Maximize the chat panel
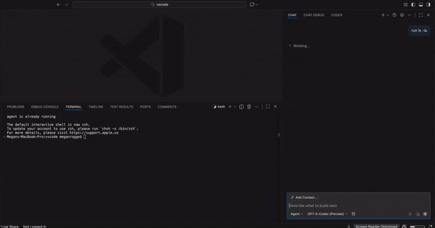The width and height of the screenshot is (435, 228). tap(421, 15)
